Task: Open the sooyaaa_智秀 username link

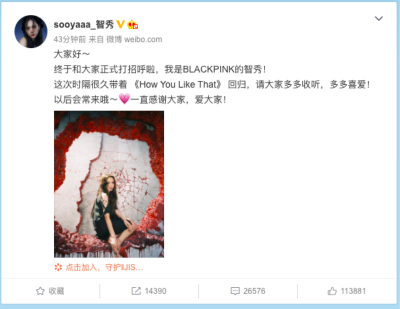Action: 83,25
